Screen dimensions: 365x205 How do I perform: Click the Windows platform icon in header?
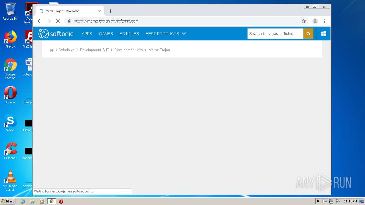click(x=324, y=34)
